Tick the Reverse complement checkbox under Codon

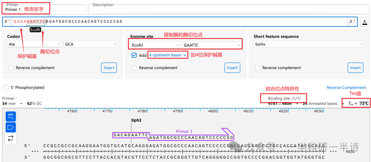click(x=11, y=68)
